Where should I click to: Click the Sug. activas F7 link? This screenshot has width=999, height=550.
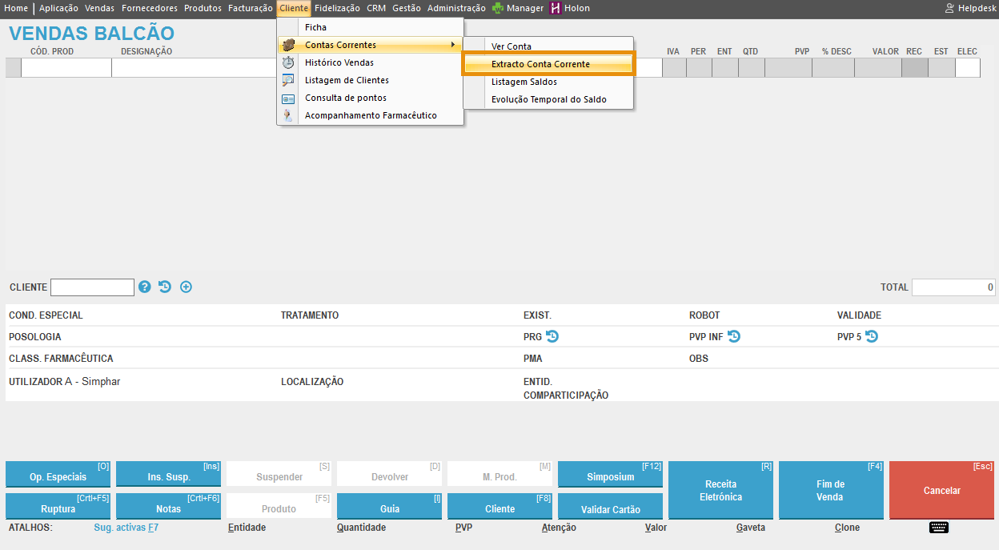coord(126,528)
